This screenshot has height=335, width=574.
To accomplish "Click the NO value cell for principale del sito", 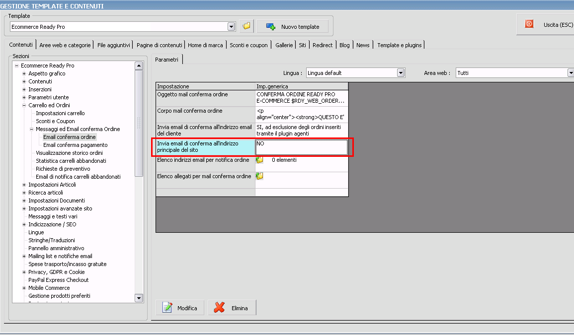I will click(x=302, y=147).
